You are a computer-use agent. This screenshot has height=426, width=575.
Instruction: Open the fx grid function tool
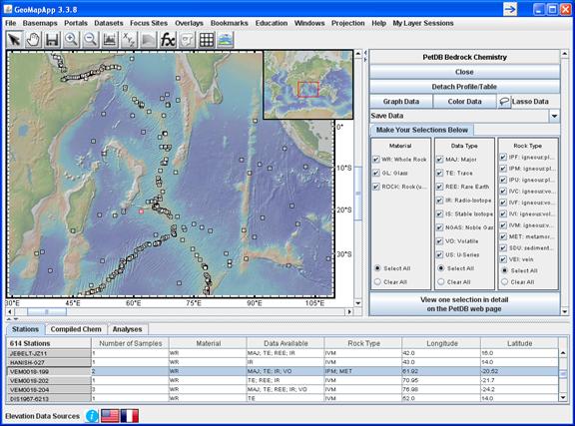coord(168,40)
